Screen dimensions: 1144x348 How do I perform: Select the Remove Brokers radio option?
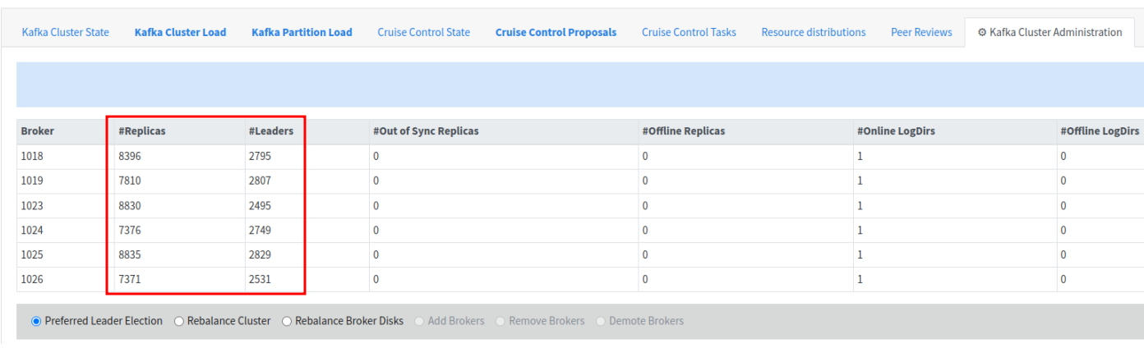pos(501,321)
